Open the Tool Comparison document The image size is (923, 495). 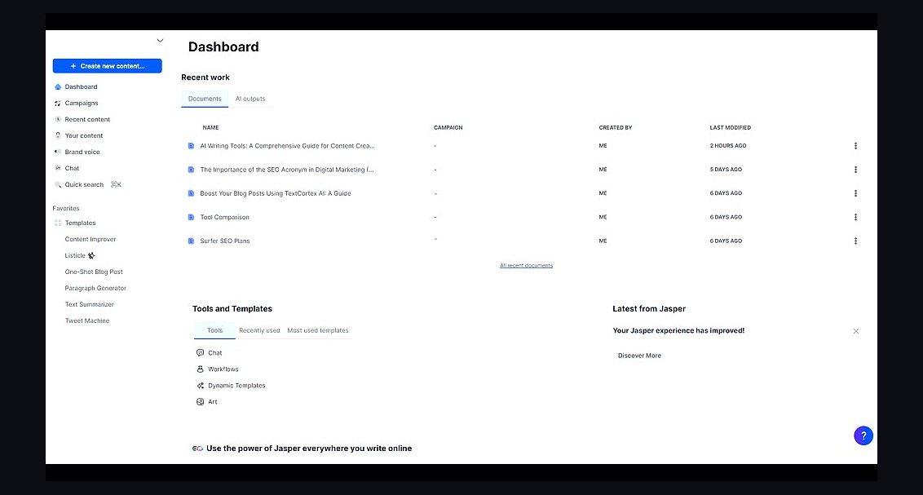coord(224,217)
